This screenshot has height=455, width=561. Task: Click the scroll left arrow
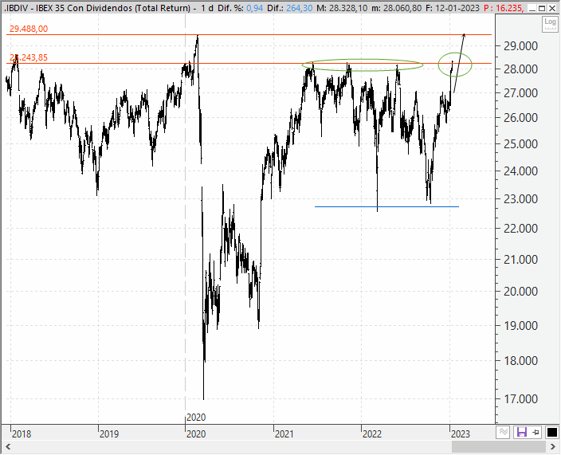point(7,446)
